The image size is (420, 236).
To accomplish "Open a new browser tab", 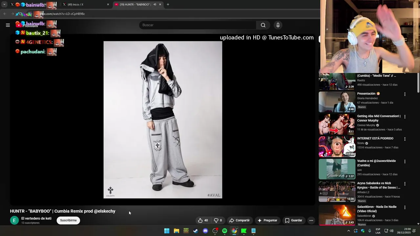I will click(168, 5).
